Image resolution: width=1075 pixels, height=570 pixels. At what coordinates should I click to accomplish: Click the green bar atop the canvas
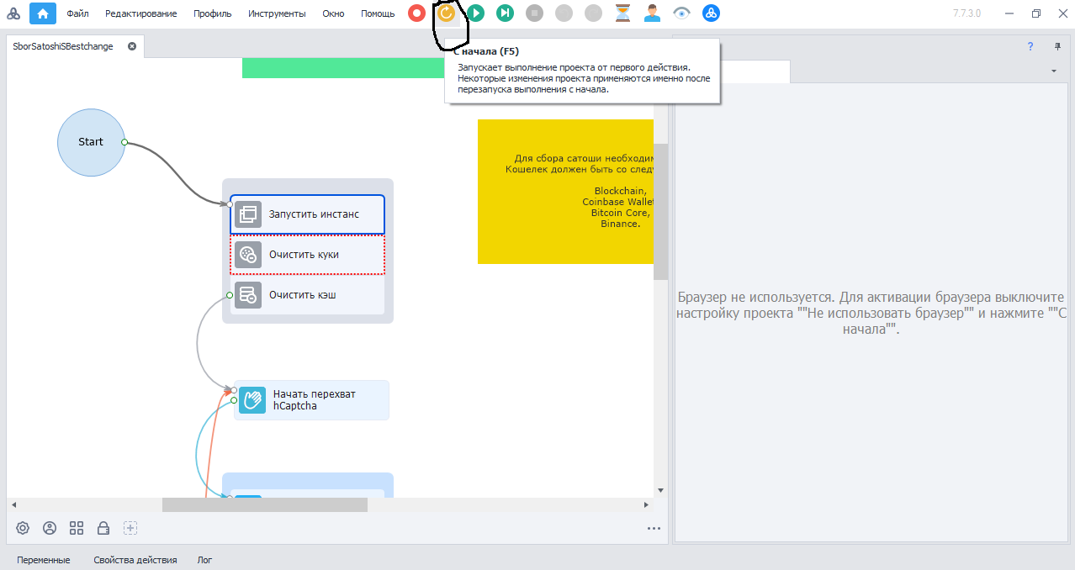pyautogui.click(x=343, y=68)
